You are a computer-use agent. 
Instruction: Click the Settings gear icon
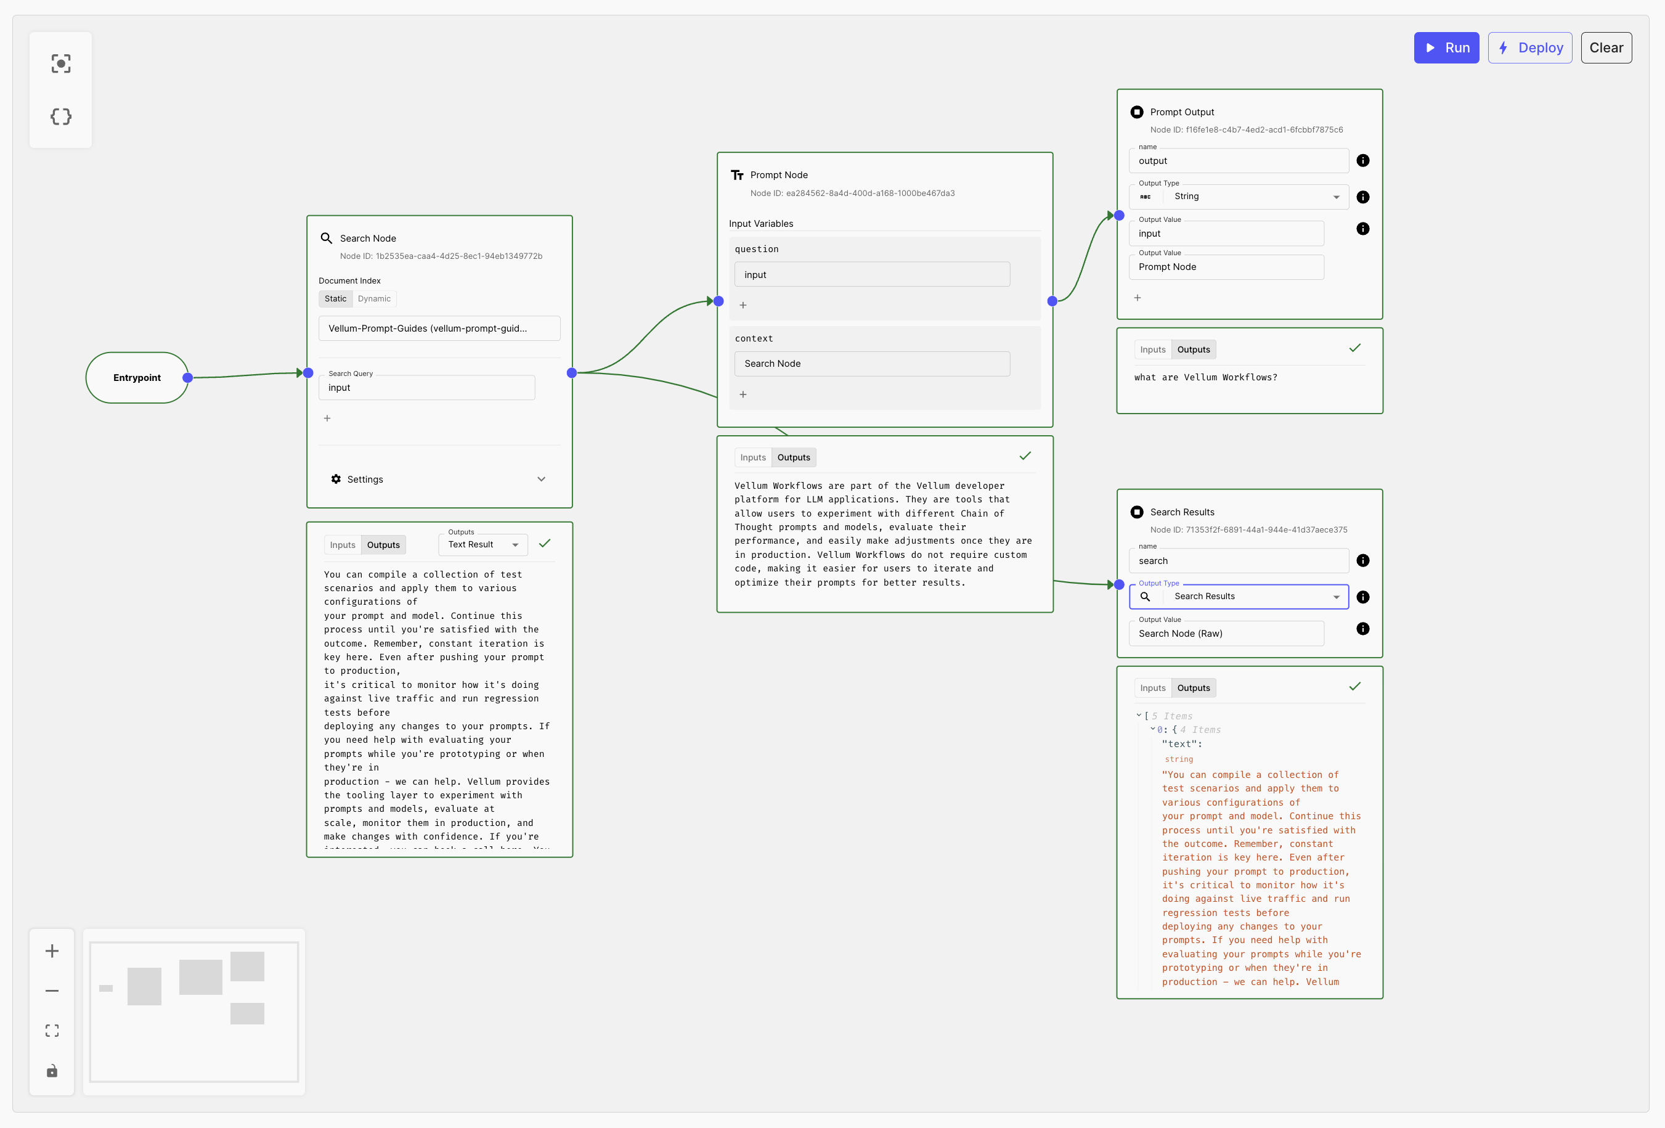336,479
